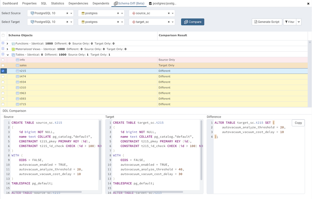The width and height of the screenshot is (312, 199).
Task: Collapse the Tables group
Action: (x=8, y=55)
